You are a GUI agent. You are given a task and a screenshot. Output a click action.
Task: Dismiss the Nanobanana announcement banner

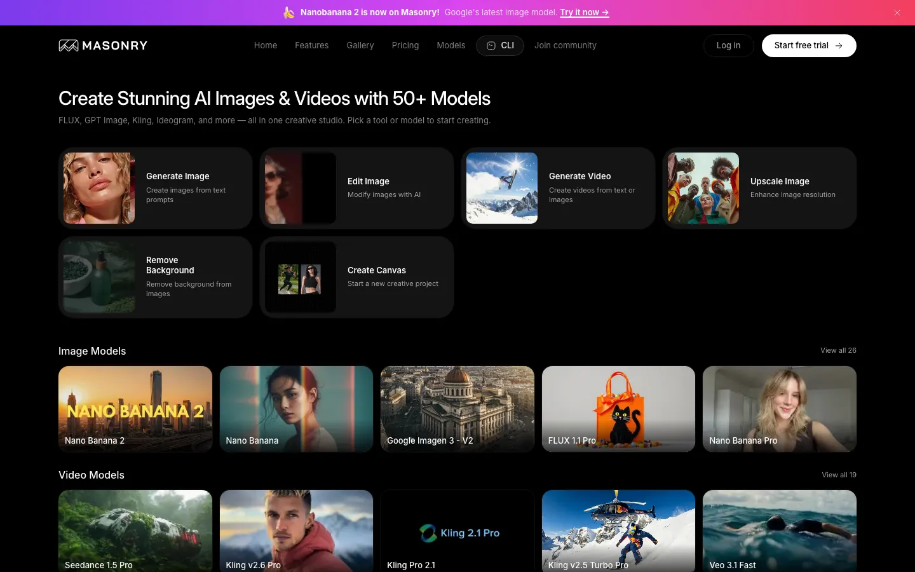click(x=897, y=13)
